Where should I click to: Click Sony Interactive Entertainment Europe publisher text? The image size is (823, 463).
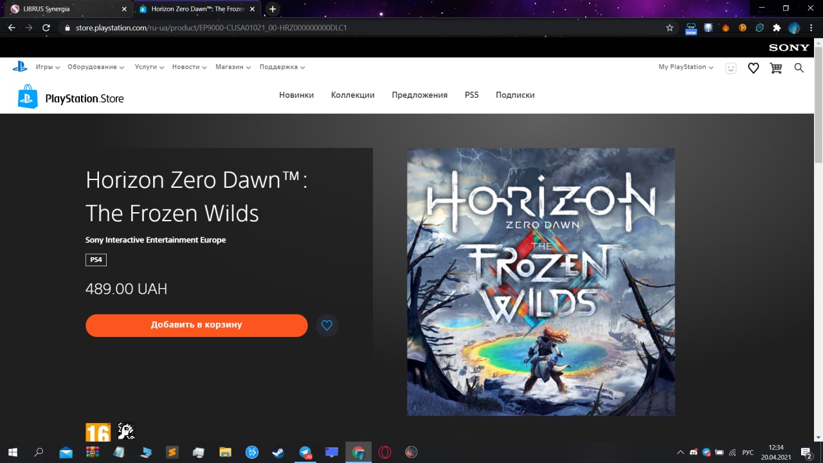pyautogui.click(x=156, y=240)
